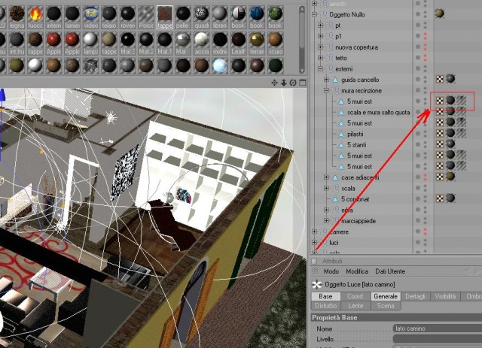
Task: Expand the pt group
Action: (x=320, y=25)
